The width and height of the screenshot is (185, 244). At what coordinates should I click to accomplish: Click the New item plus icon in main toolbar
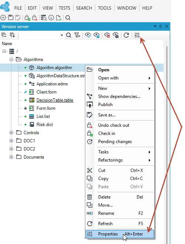(3, 18)
